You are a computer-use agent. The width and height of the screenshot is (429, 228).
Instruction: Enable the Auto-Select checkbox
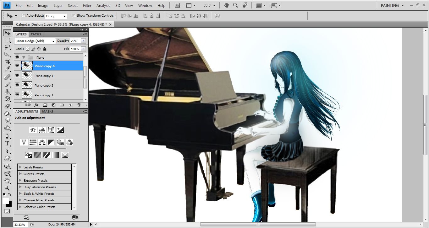(x=24, y=15)
